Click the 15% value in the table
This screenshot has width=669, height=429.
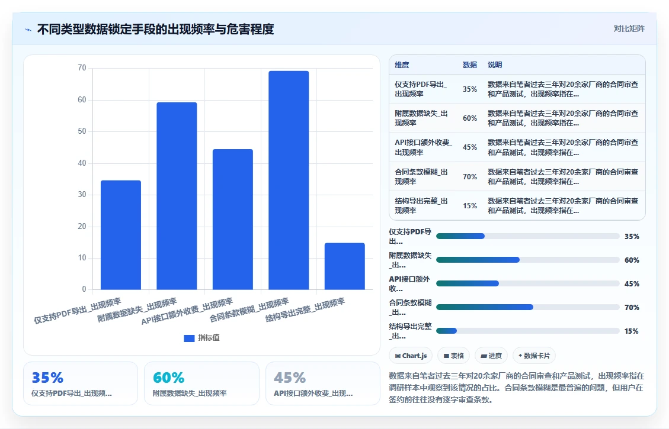point(470,205)
